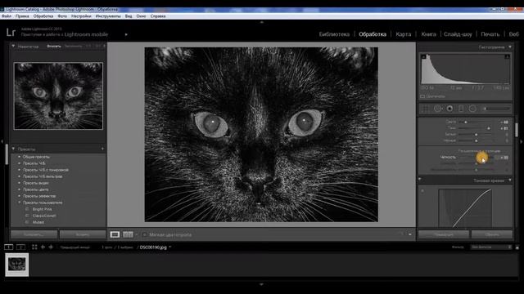Collapse the Navigator panel

click(x=13, y=47)
